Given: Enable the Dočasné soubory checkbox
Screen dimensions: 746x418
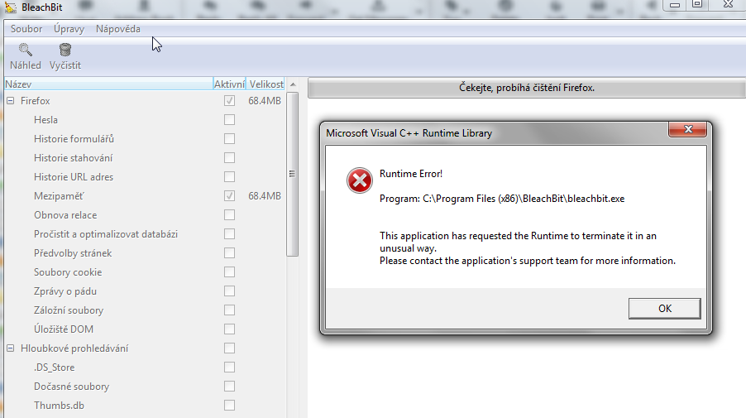Looking at the screenshot, I should (x=229, y=387).
